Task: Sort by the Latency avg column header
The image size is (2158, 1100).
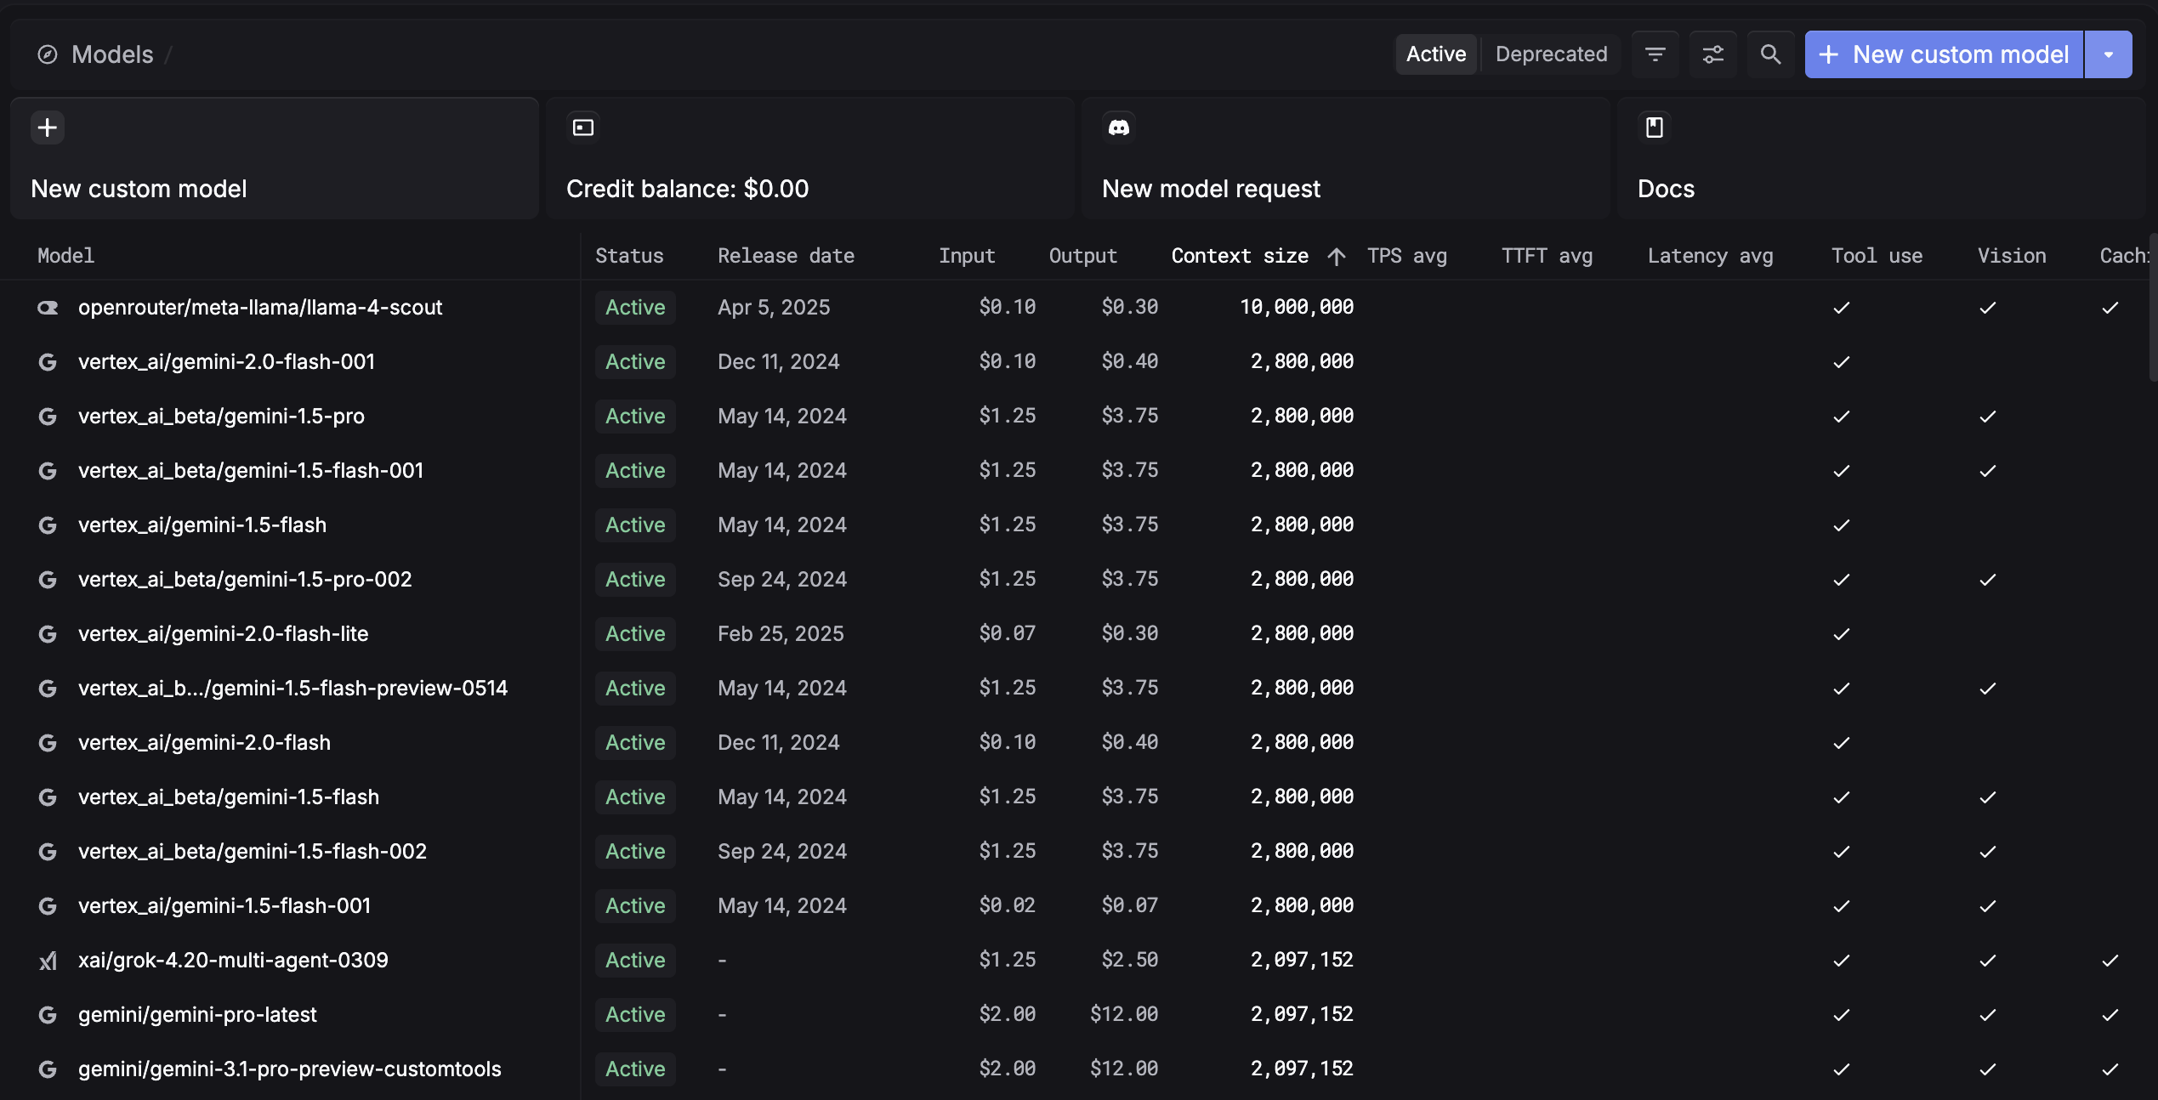Action: pos(1710,256)
